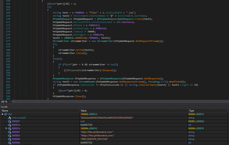Select the strEncodedID row in Locals
This screenshot has height=145, width=229.
point(114,118)
